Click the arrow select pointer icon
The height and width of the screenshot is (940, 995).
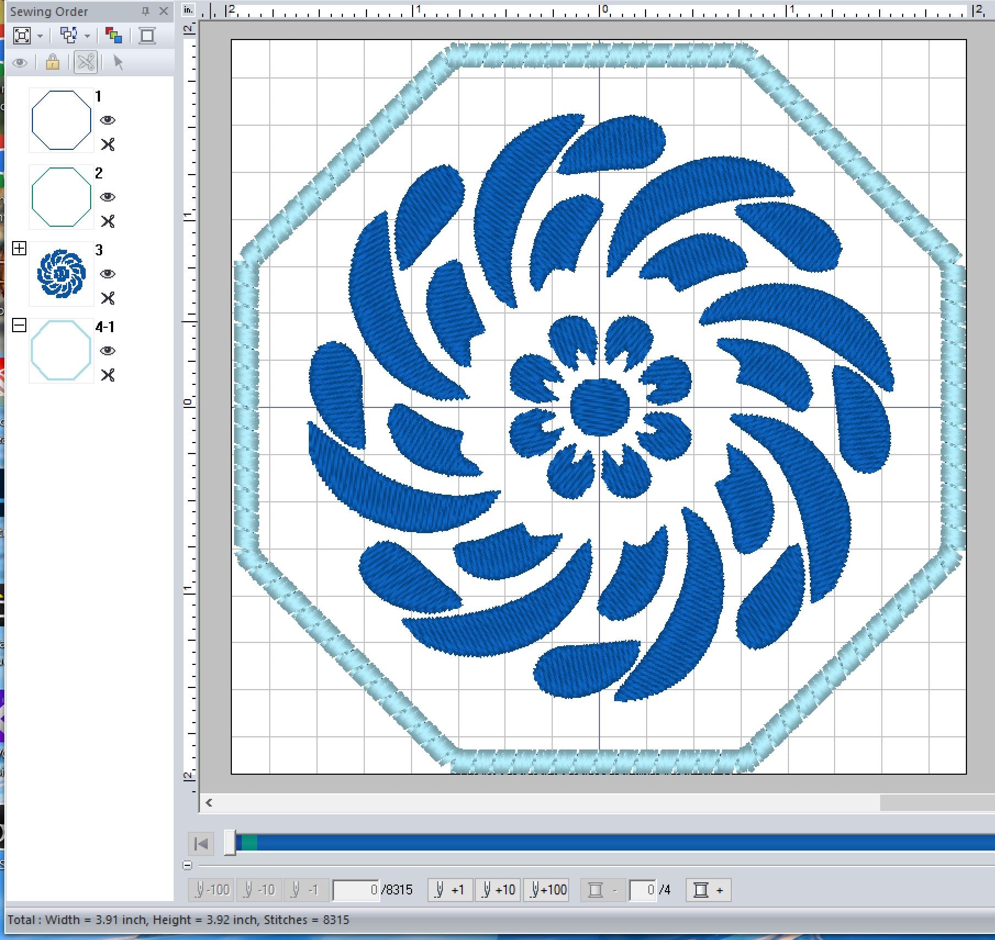pos(118,63)
